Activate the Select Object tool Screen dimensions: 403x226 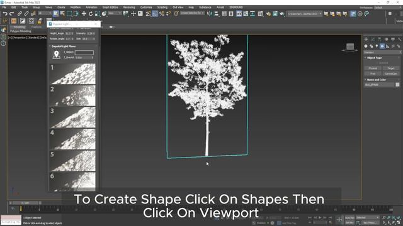[x=56, y=14]
